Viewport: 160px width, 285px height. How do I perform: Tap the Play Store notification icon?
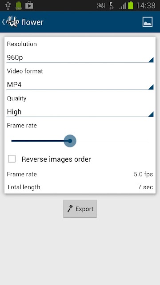pos(29,5)
